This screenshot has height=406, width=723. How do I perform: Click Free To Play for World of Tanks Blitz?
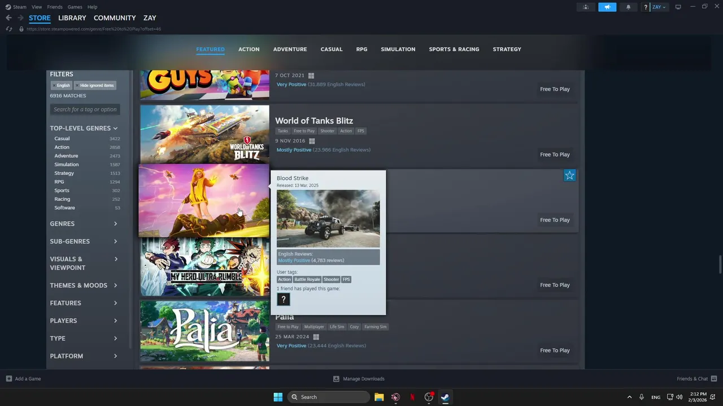pos(555,155)
